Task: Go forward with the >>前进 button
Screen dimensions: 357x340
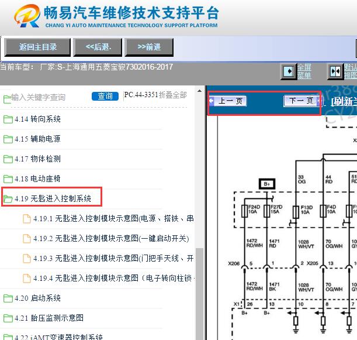Action: click(149, 47)
